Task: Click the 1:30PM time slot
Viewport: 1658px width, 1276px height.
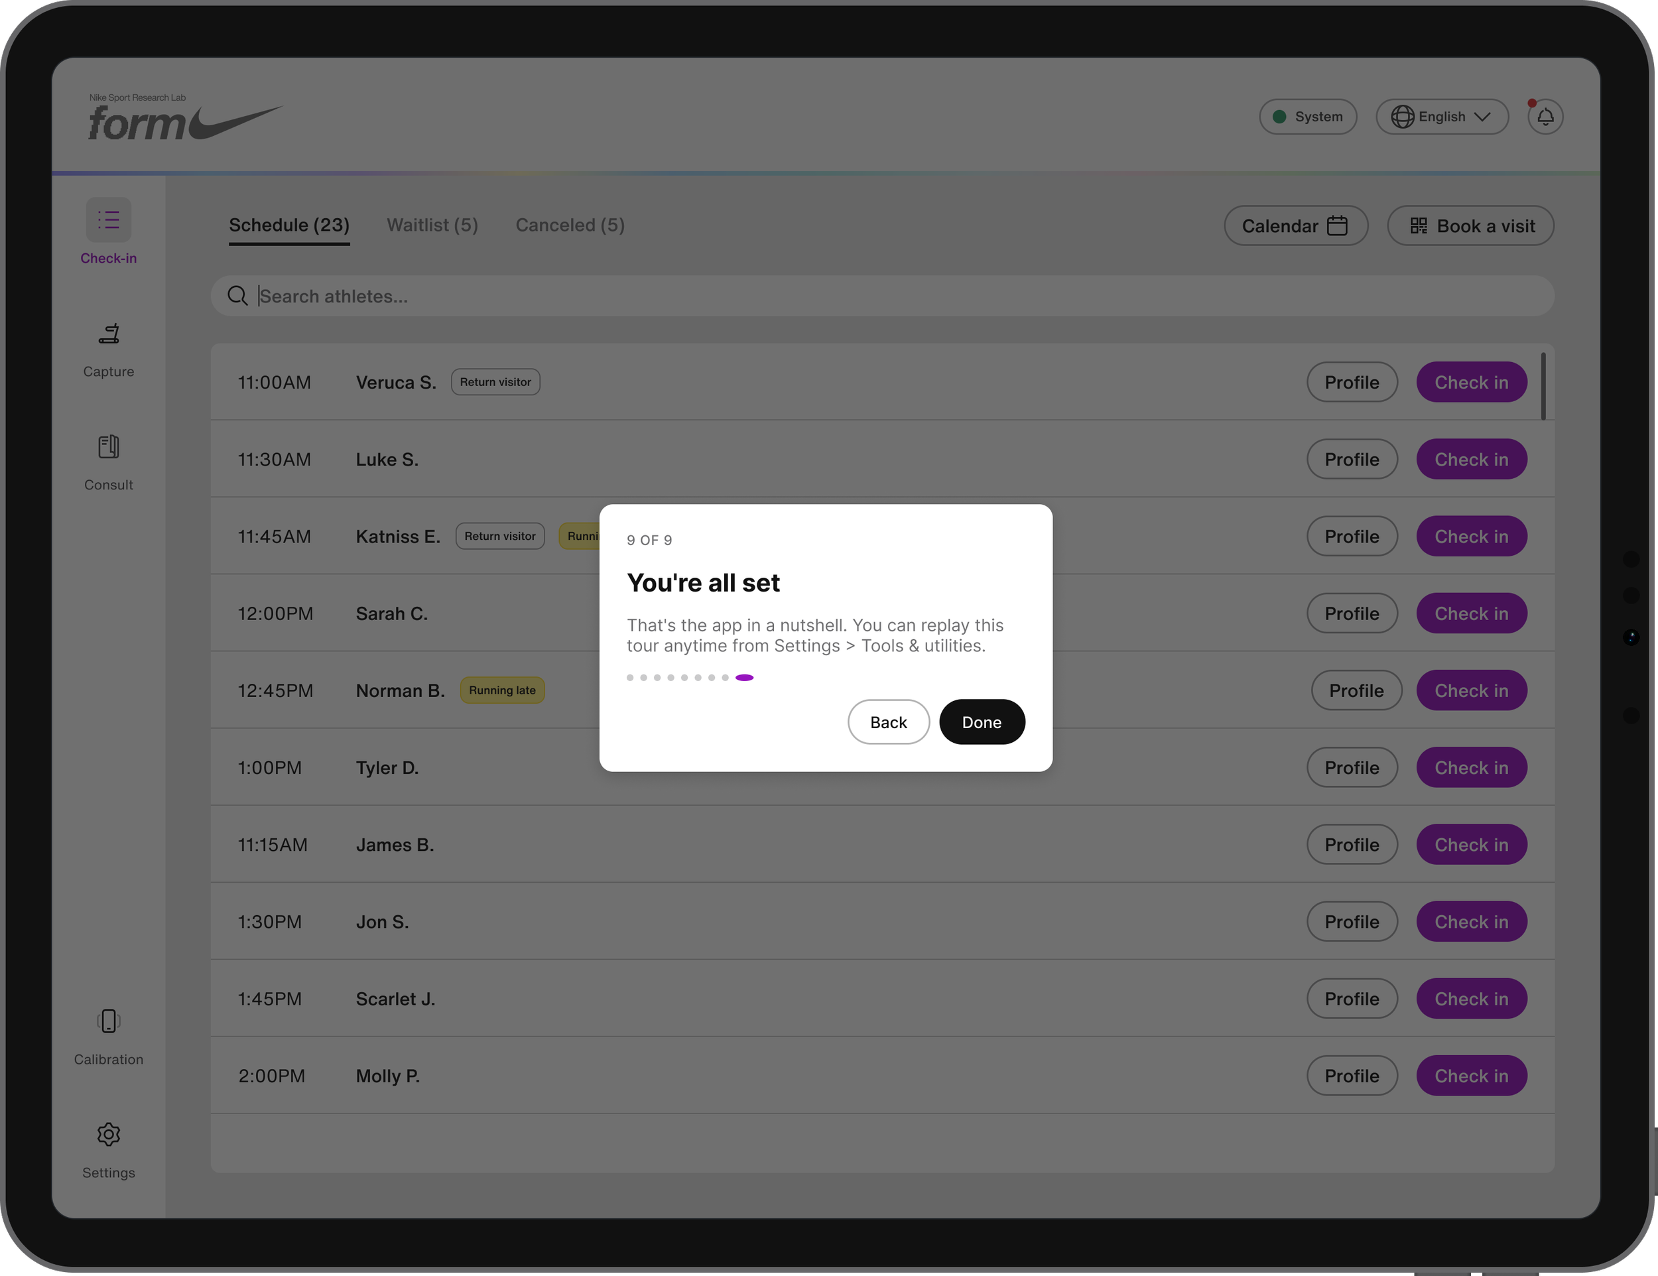Action: point(269,921)
